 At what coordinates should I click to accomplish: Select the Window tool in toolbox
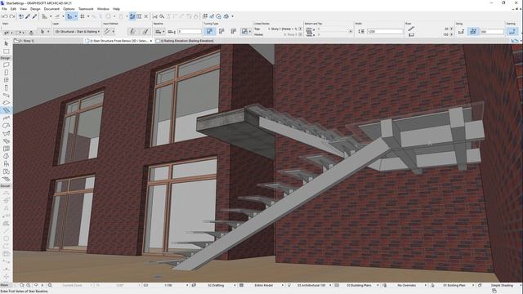6,80
